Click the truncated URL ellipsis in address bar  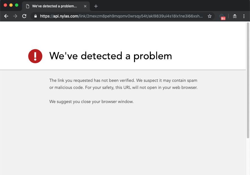click(201, 16)
